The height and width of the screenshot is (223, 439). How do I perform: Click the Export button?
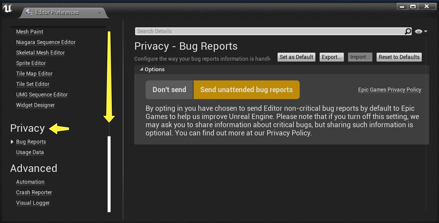(x=331, y=57)
